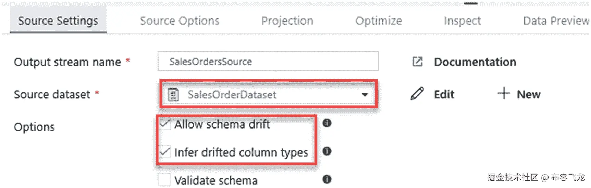
Task: Click info icon beside Validate schema
Action: tap(327, 179)
